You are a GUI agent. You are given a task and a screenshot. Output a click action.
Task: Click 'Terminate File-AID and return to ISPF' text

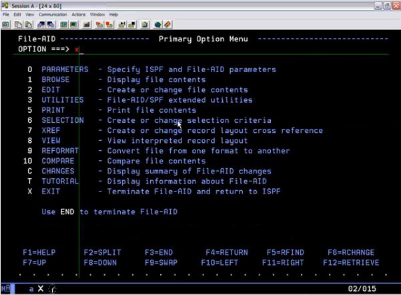tap(194, 192)
